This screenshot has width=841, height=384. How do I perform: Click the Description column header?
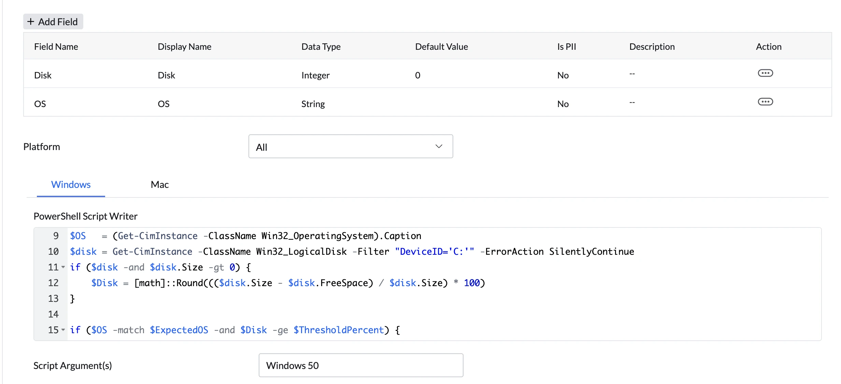point(652,47)
